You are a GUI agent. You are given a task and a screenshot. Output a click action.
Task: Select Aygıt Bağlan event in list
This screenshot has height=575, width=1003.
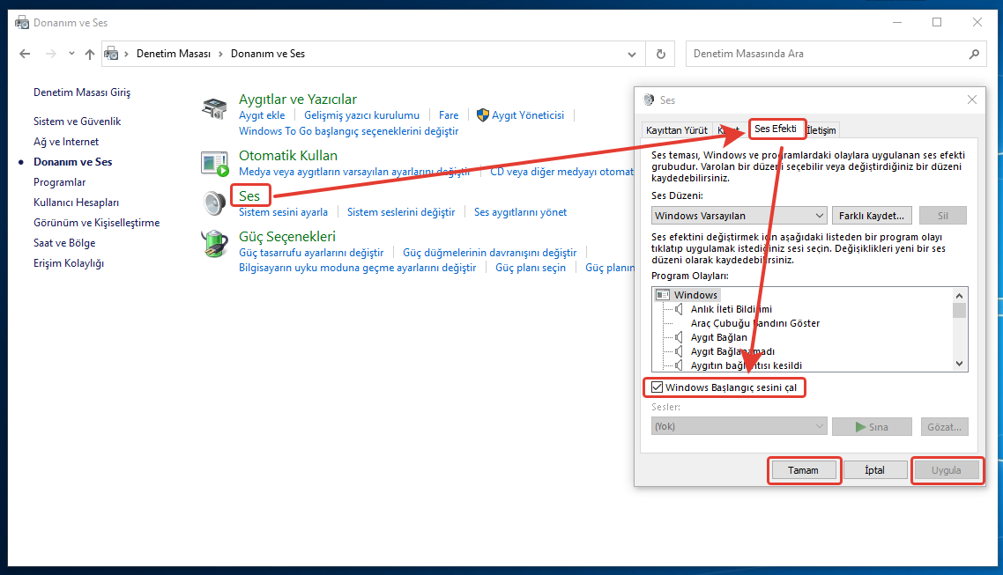click(718, 337)
